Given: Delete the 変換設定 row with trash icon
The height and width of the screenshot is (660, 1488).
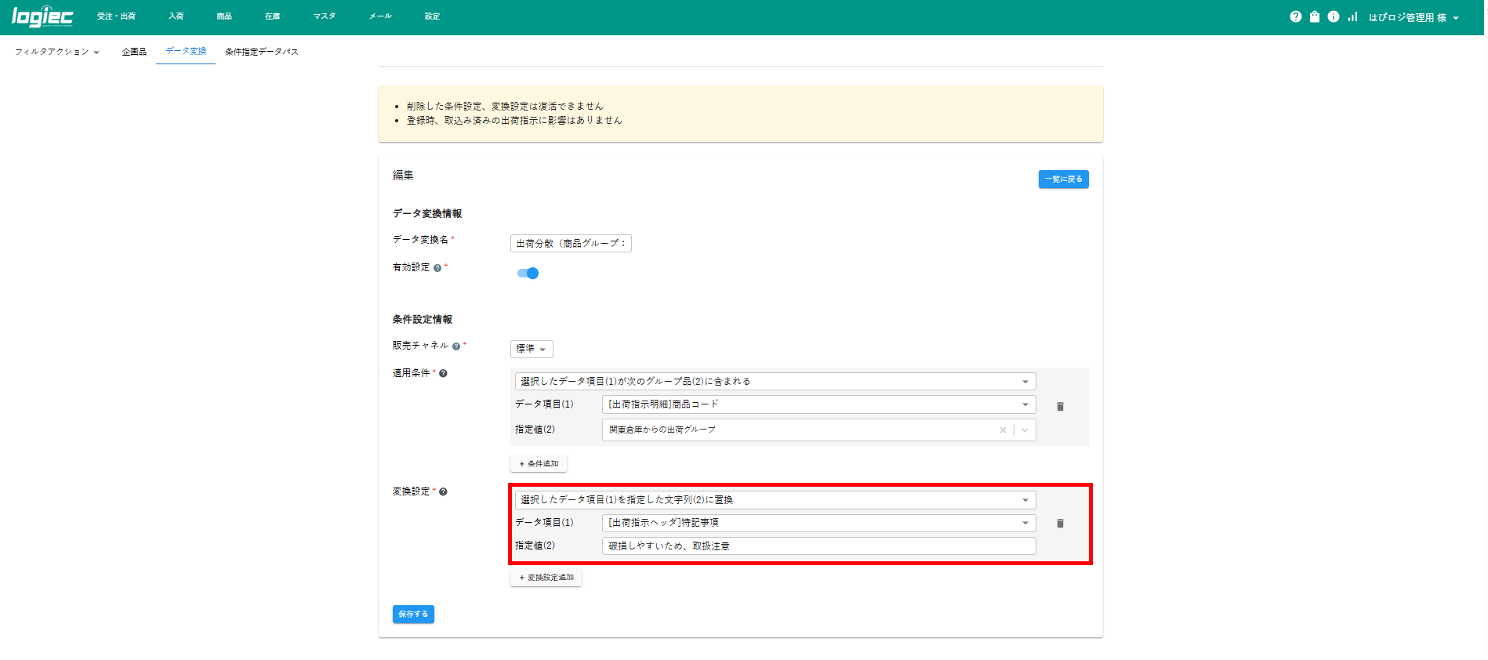Looking at the screenshot, I should [x=1060, y=524].
